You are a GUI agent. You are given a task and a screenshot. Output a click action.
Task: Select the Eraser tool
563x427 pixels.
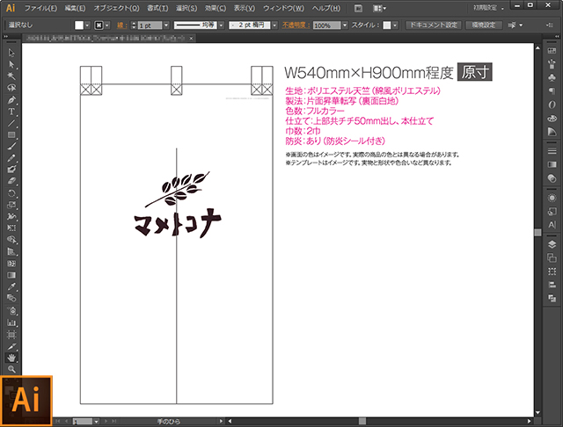coord(11,181)
